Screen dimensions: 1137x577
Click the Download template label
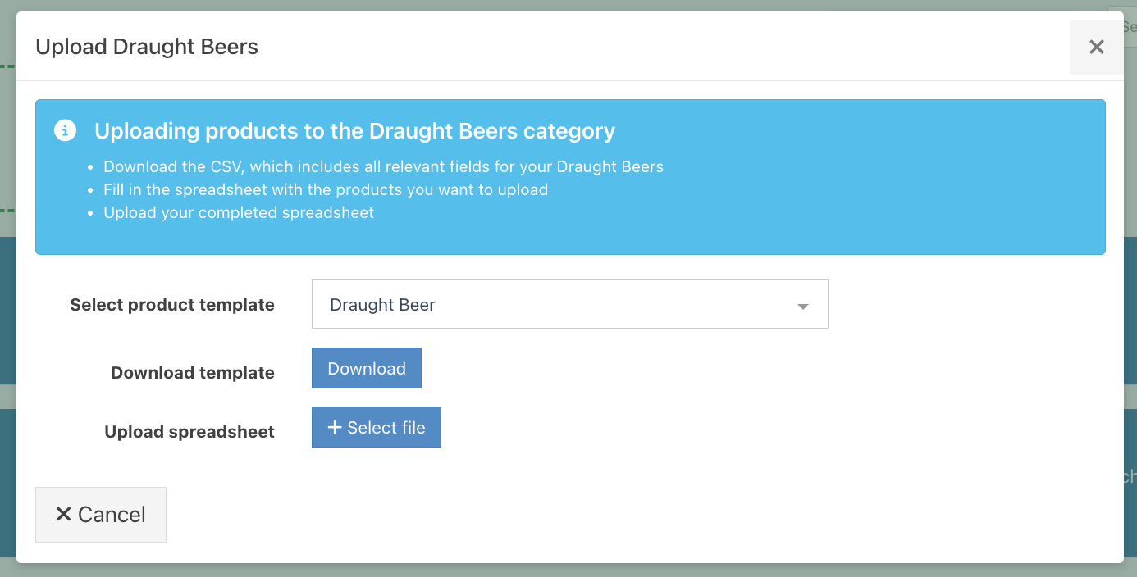pyautogui.click(x=193, y=373)
